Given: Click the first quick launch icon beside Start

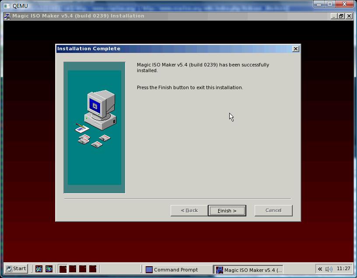Looking at the screenshot, I should [38, 269].
